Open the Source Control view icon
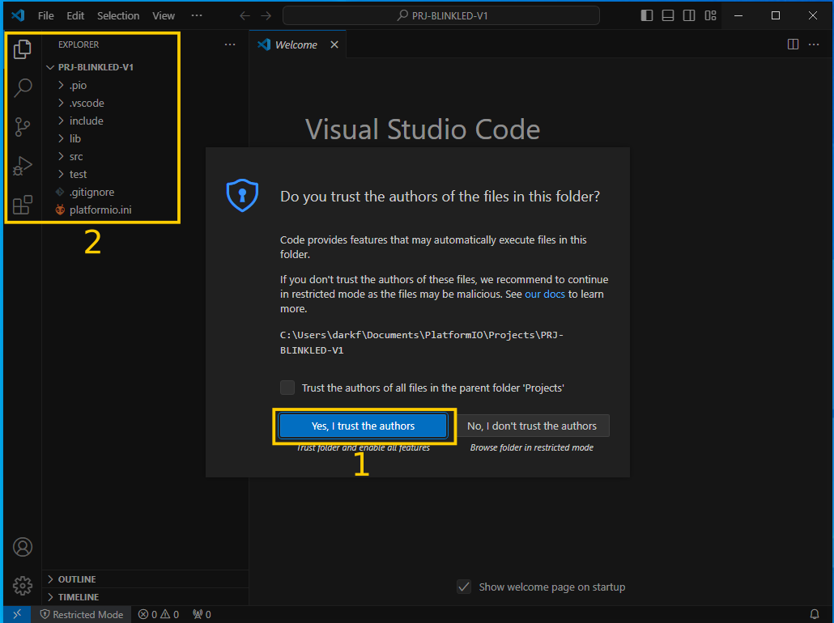The image size is (834, 623). [23, 127]
